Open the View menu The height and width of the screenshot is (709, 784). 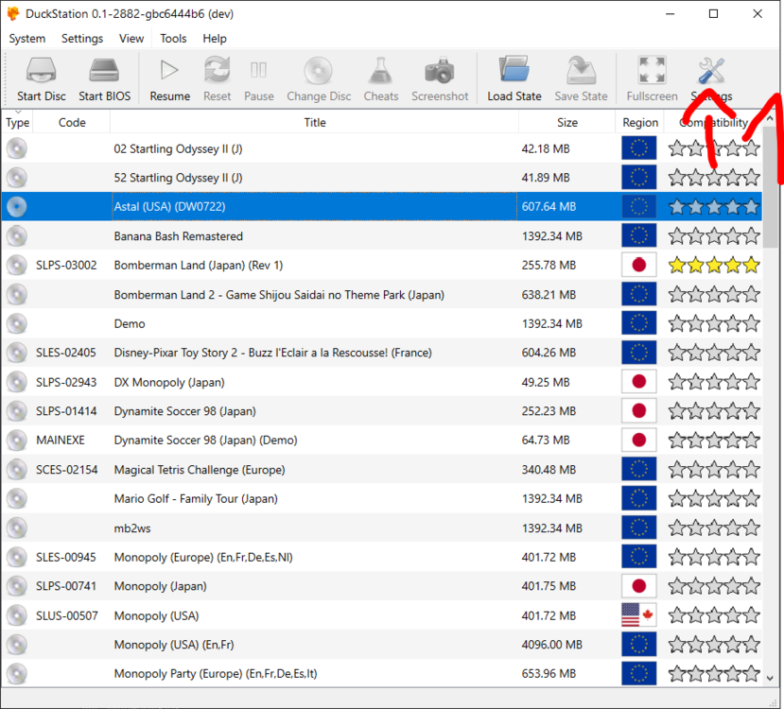[x=131, y=39]
